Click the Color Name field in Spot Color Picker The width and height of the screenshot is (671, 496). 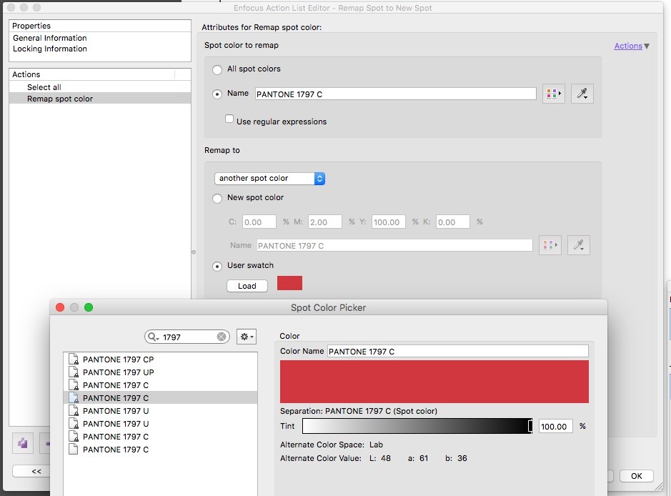pos(458,352)
